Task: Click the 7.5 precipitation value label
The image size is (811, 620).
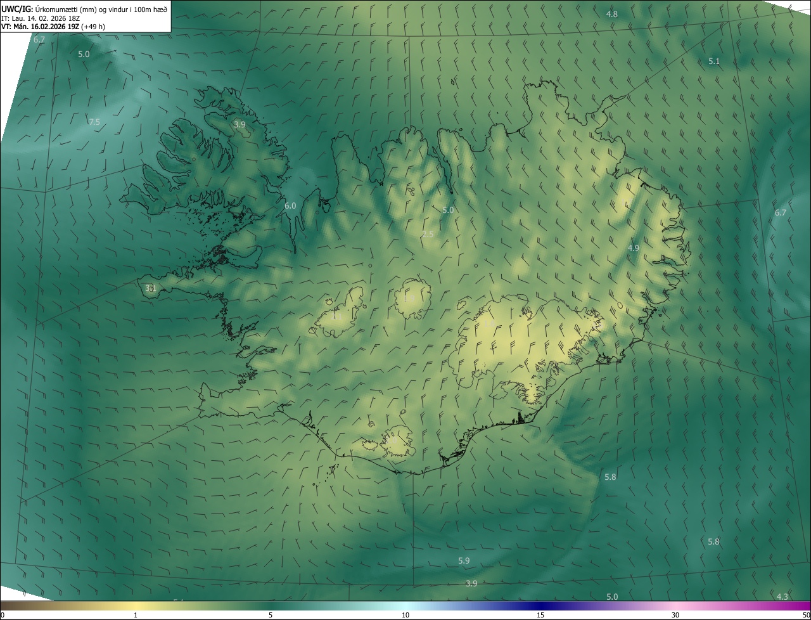Action: pyautogui.click(x=94, y=122)
